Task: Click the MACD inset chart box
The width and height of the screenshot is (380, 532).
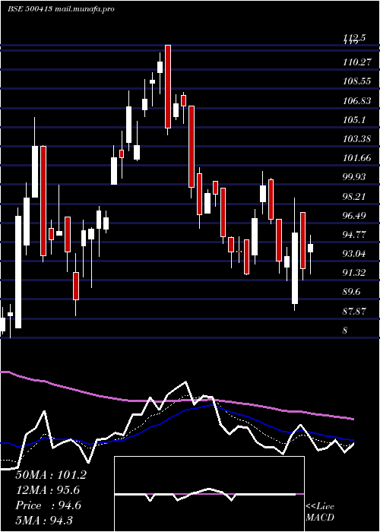Action: (x=209, y=494)
